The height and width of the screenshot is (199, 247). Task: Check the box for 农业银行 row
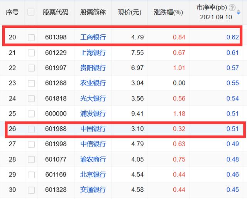point(31,83)
